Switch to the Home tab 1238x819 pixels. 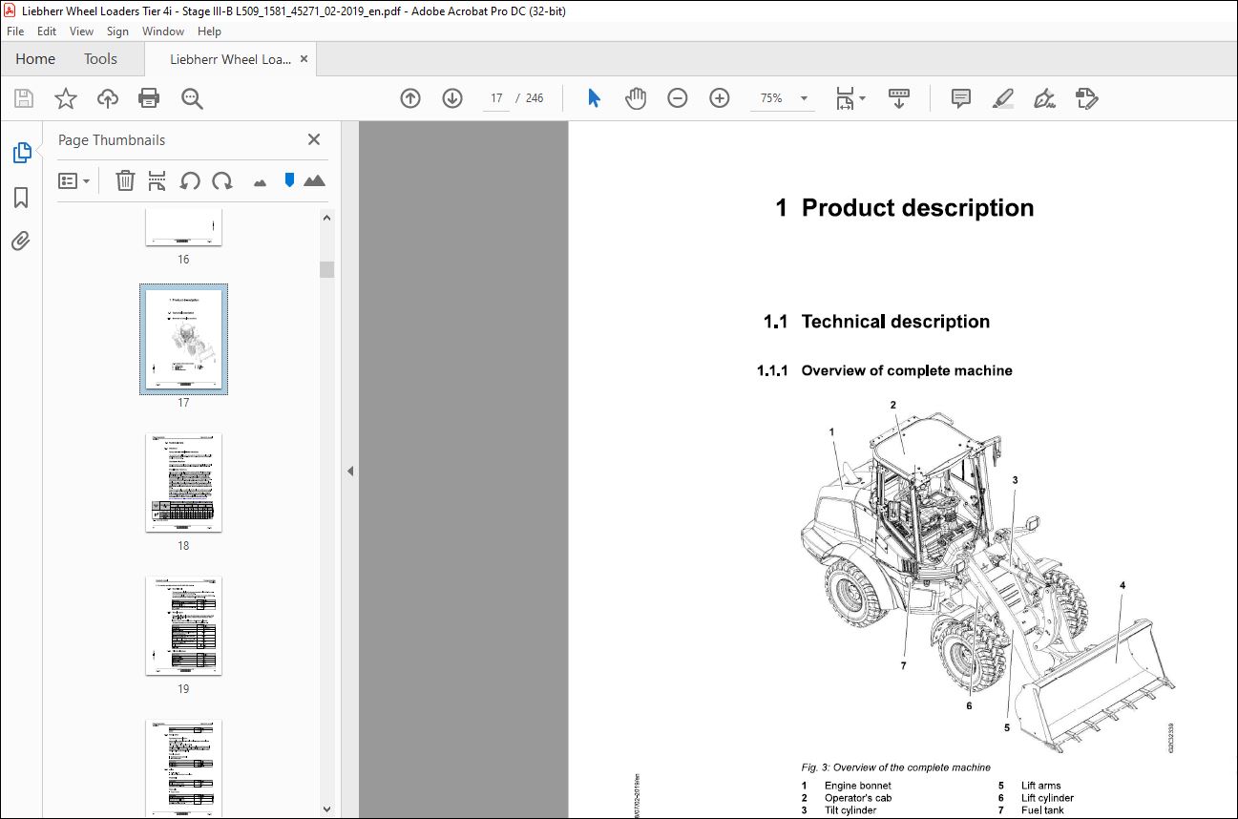(x=35, y=59)
